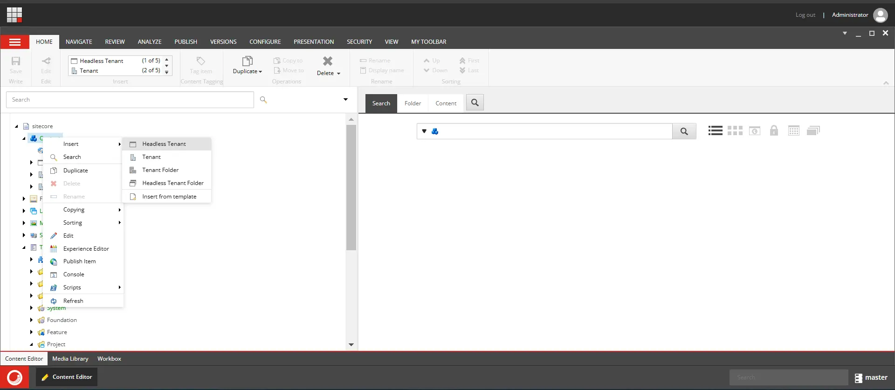Click the Content Editor taskbar button

tap(67, 377)
